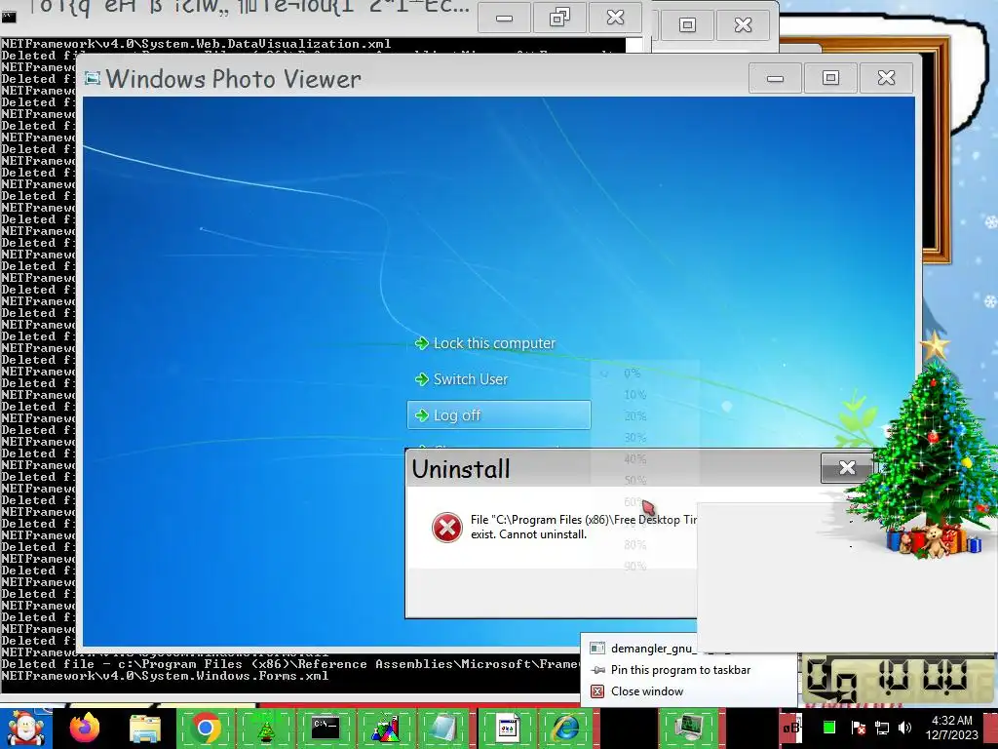Image resolution: width=998 pixels, height=749 pixels.
Task: Close the Command Prompt window
Action: point(616,18)
